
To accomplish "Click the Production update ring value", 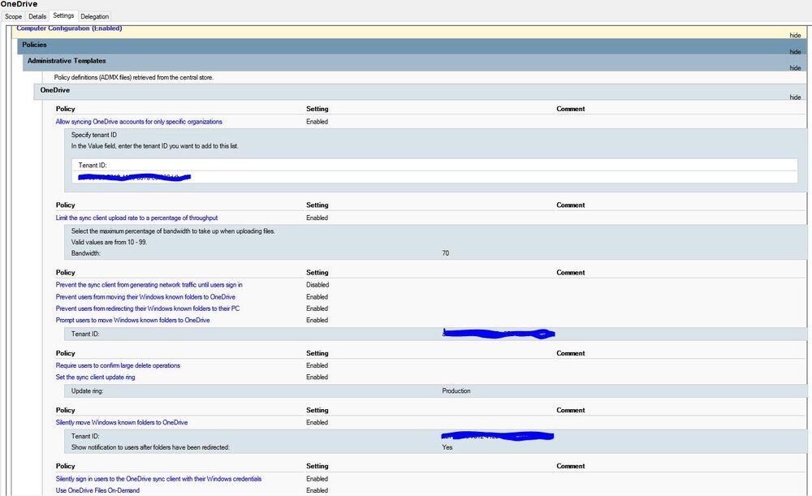I will pos(456,391).
